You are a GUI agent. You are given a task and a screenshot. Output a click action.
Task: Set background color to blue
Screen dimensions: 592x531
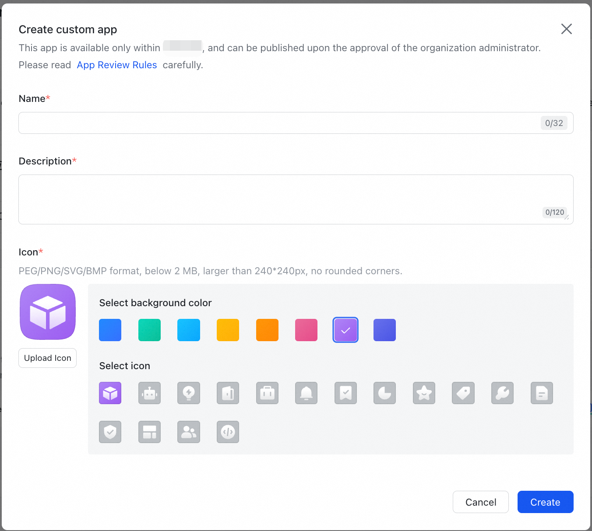point(110,330)
